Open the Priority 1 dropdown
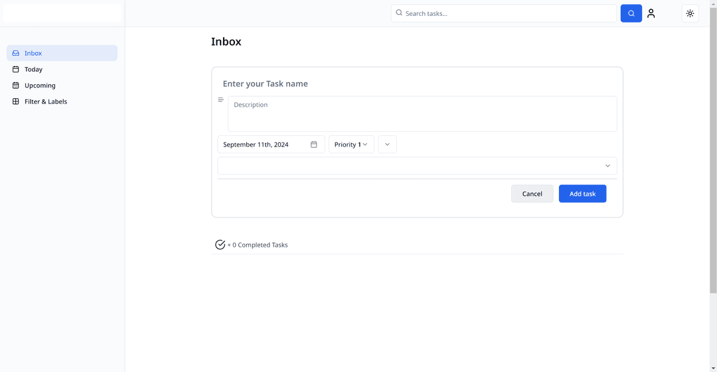717x372 pixels. [x=351, y=145]
